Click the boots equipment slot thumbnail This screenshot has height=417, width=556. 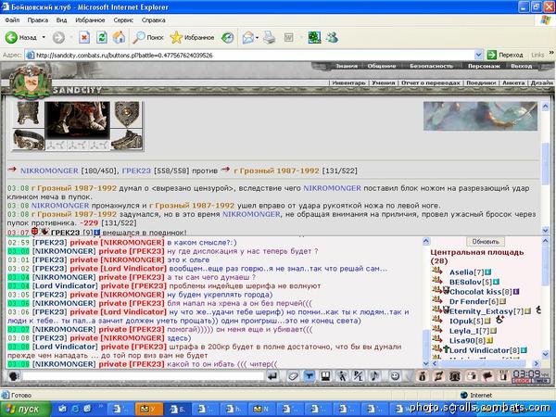(x=127, y=139)
